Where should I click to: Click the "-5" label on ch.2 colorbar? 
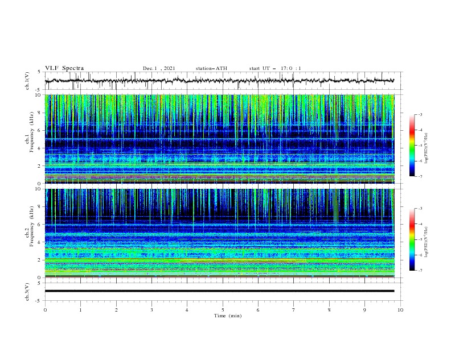pyautogui.click(x=420, y=239)
